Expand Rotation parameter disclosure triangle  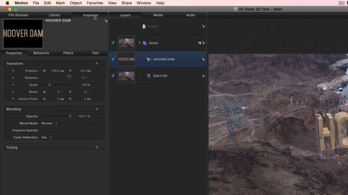[13, 78]
